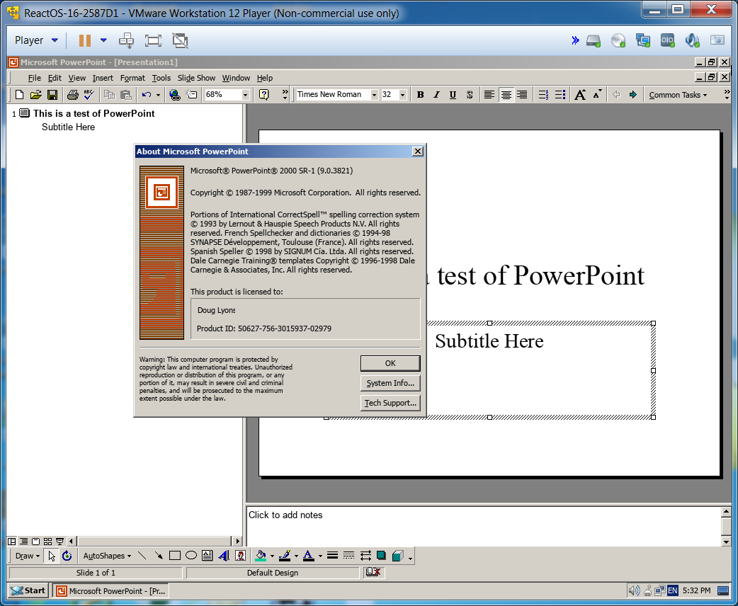738x606 pixels.
Task: Select the Oval drawing tool
Action: pos(191,556)
